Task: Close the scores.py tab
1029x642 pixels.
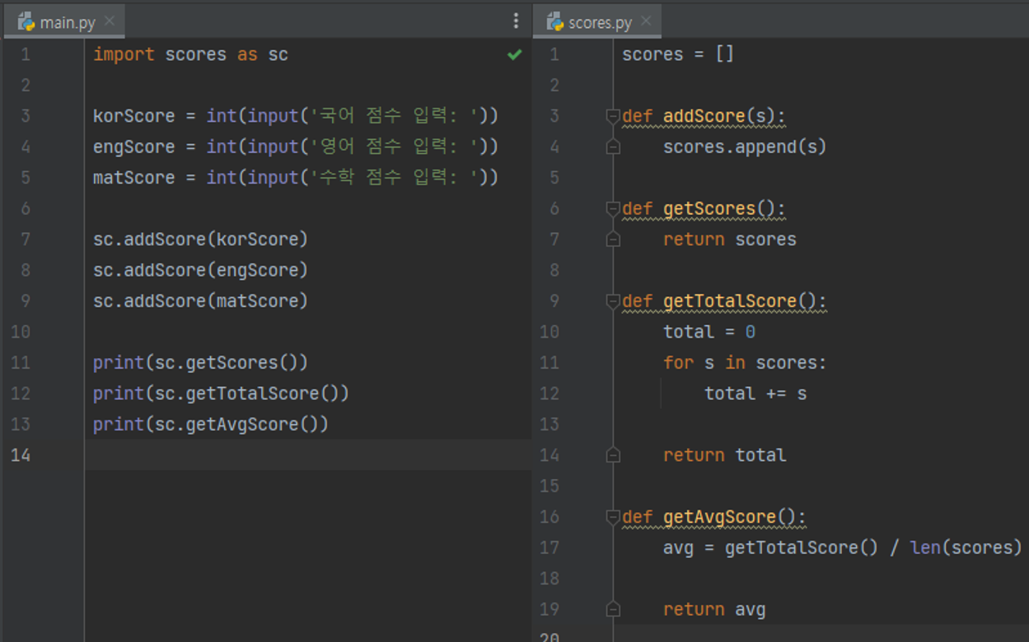Action: click(x=646, y=21)
